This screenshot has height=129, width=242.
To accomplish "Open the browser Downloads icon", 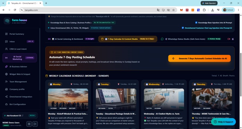I will pos(212,10).
